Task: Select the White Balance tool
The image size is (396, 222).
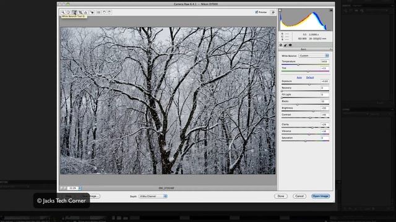Action: (75, 12)
